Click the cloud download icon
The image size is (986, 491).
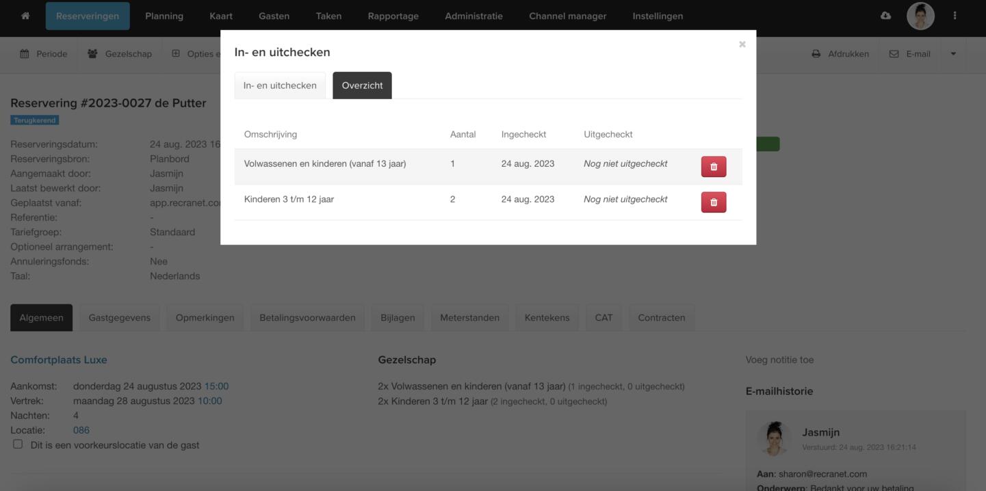pos(885,16)
